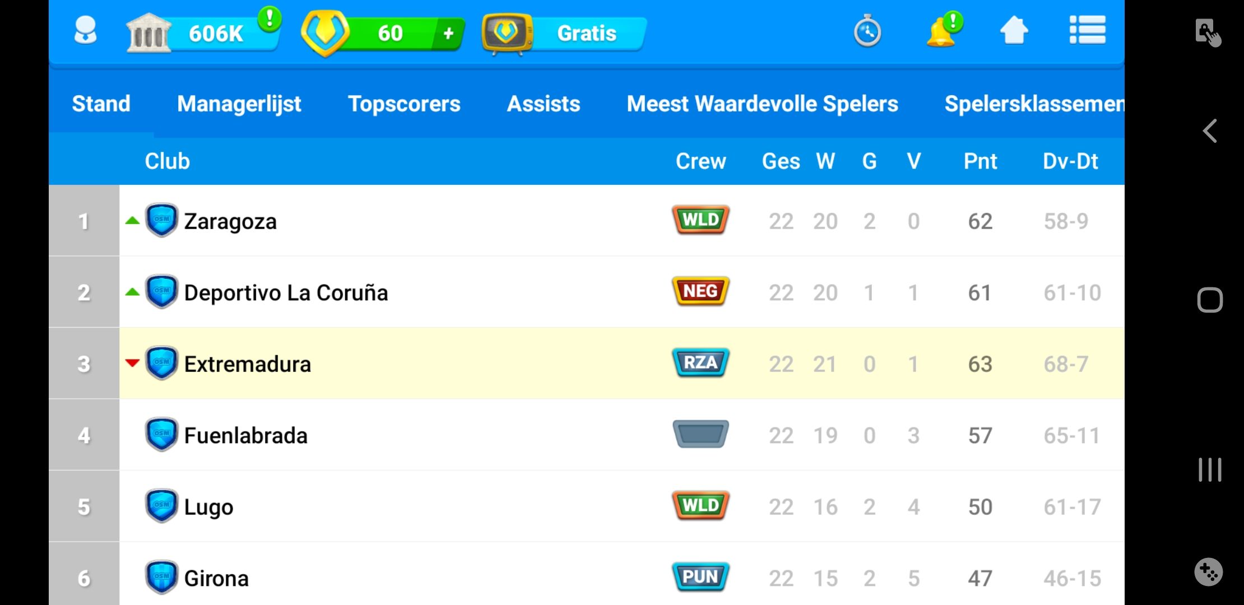Open the hamburger menu list
Viewport: 1244px width, 605px height.
tap(1087, 30)
